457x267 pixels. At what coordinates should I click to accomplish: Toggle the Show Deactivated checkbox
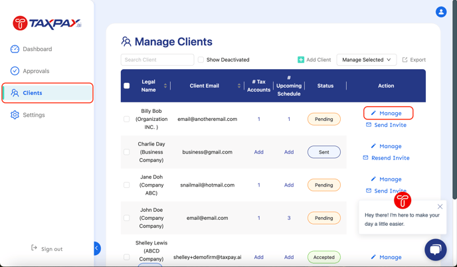(x=201, y=60)
